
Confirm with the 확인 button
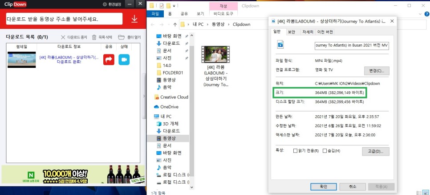tap(323, 187)
